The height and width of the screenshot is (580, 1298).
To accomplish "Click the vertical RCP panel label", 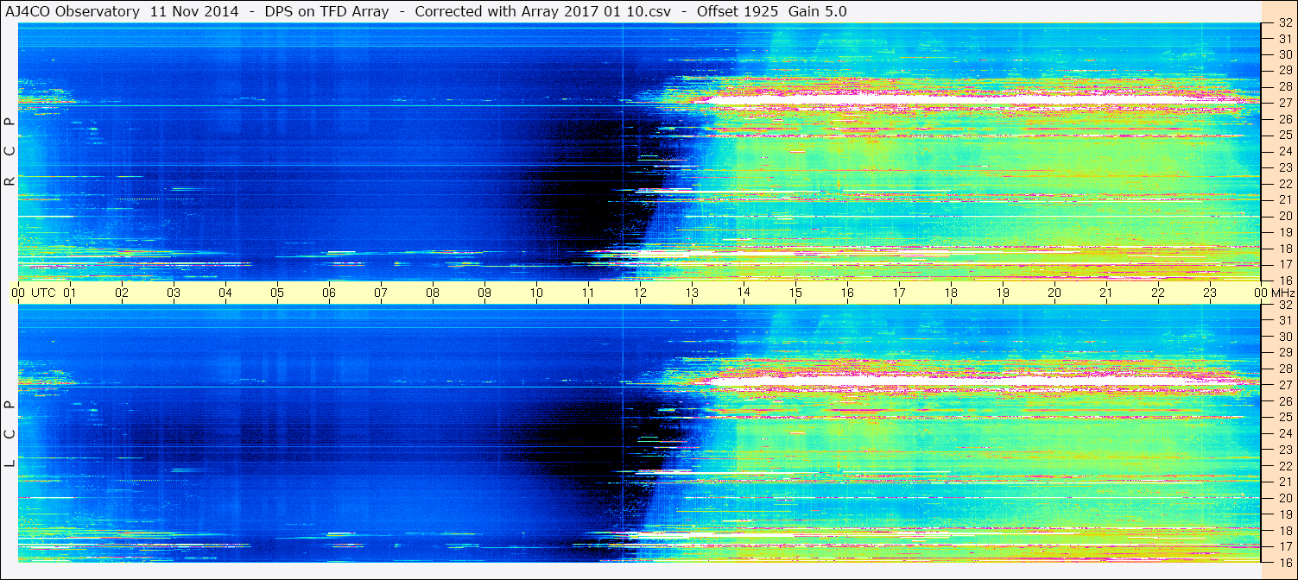I will [x=10, y=152].
